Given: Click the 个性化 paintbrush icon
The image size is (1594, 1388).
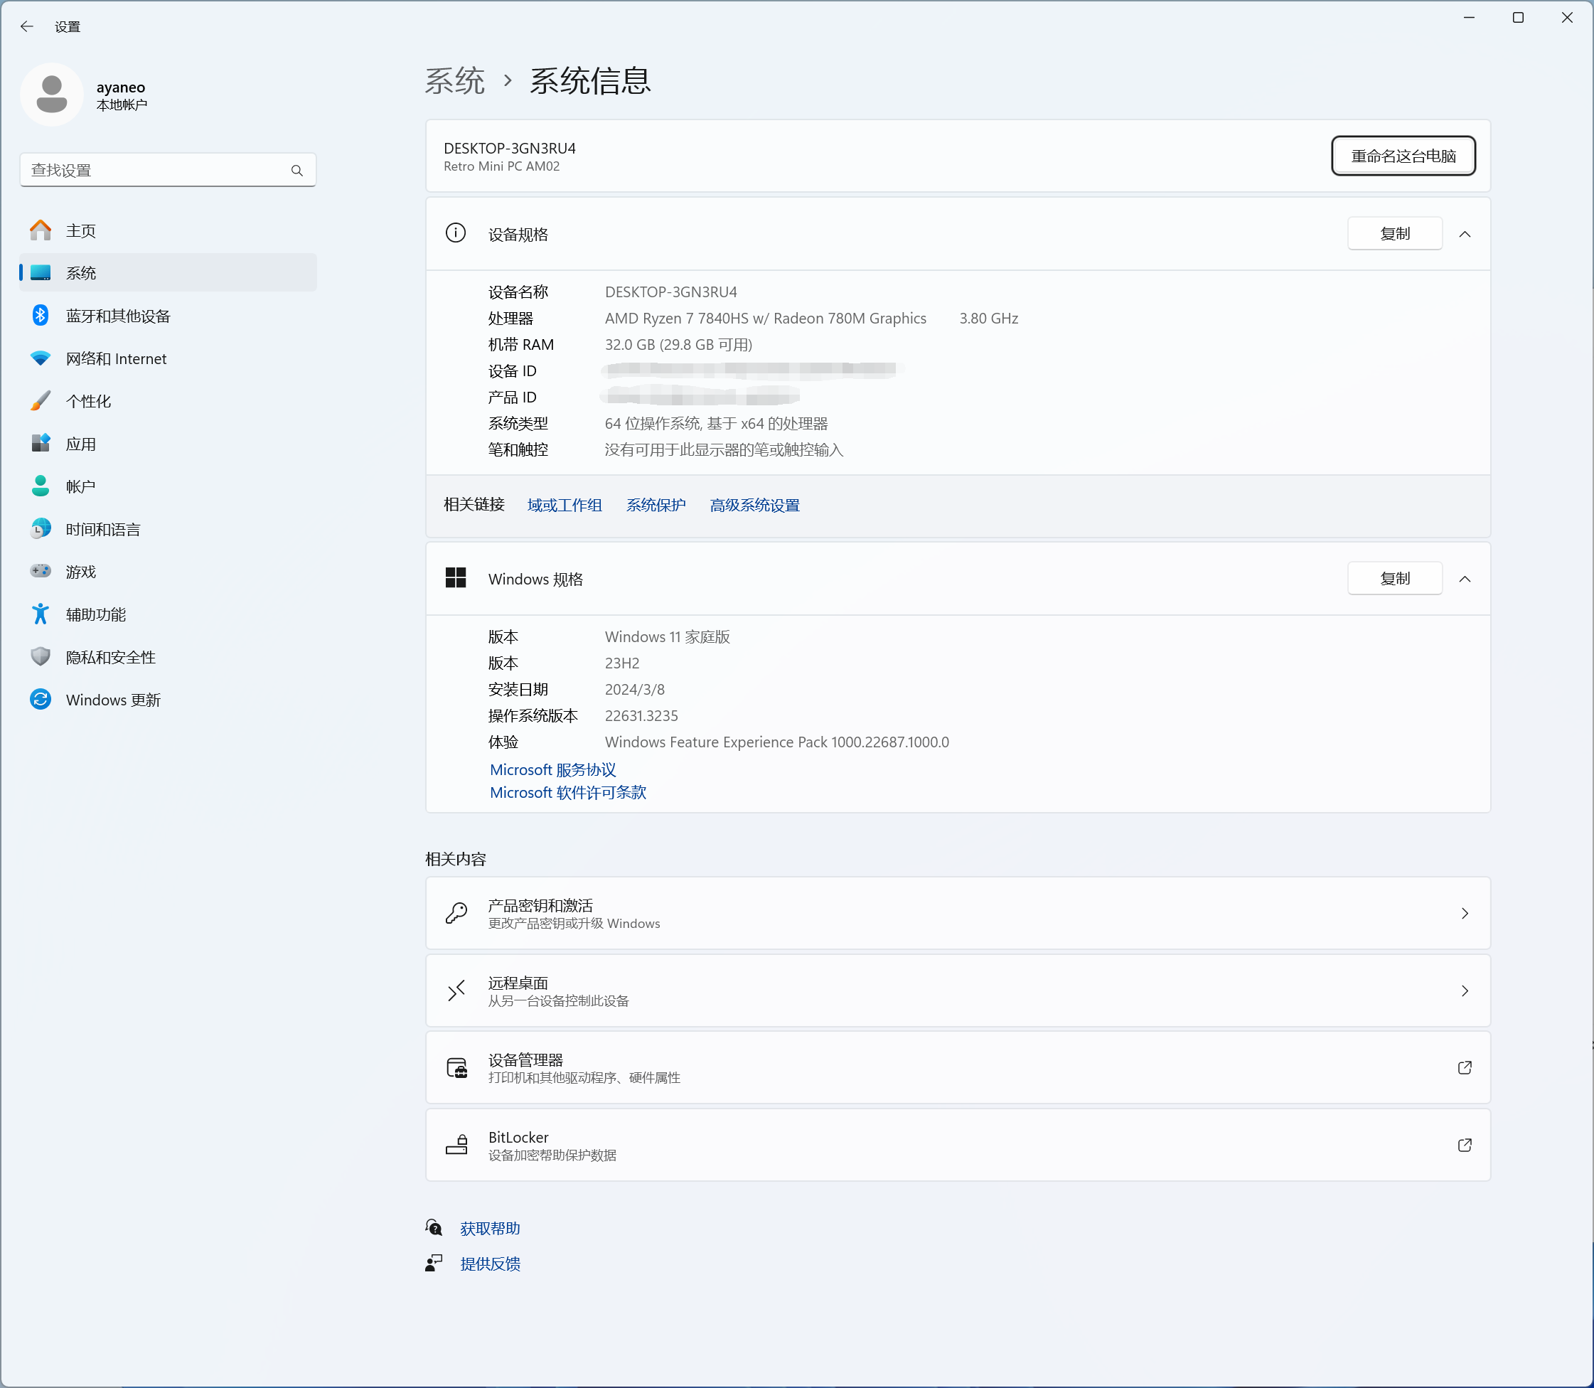Looking at the screenshot, I should tap(41, 400).
